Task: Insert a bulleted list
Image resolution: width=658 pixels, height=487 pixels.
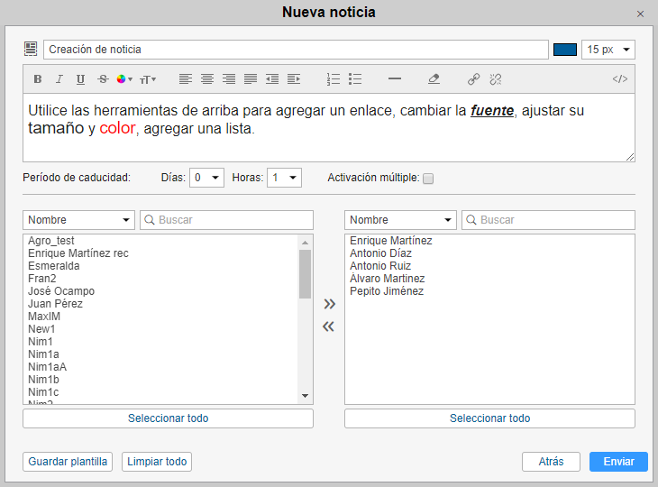Action: point(355,79)
